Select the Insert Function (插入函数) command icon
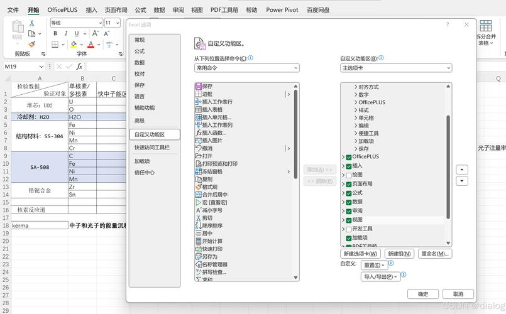The height and width of the screenshot is (314, 506). coord(199,133)
